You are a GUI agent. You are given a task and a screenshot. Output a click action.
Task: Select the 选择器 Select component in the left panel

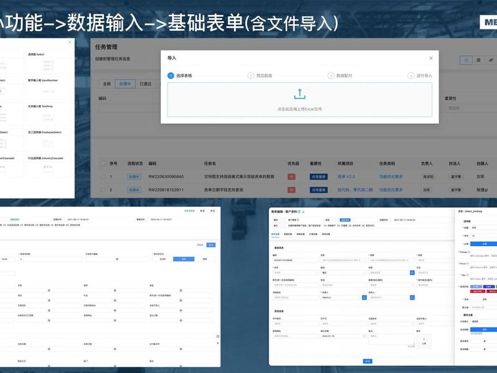click(48, 62)
